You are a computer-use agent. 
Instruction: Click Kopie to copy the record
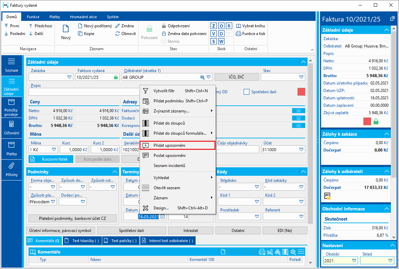click(x=86, y=33)
